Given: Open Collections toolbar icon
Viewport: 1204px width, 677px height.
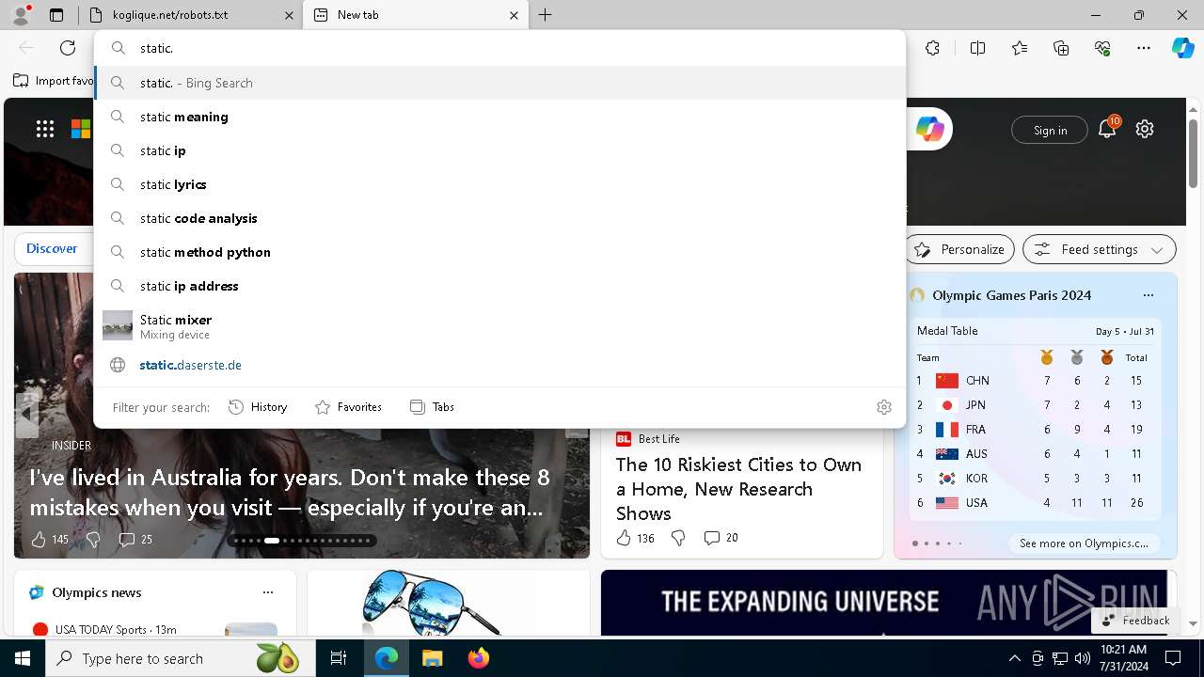Looking at the screenshot, I should (x=1062, y=48).
